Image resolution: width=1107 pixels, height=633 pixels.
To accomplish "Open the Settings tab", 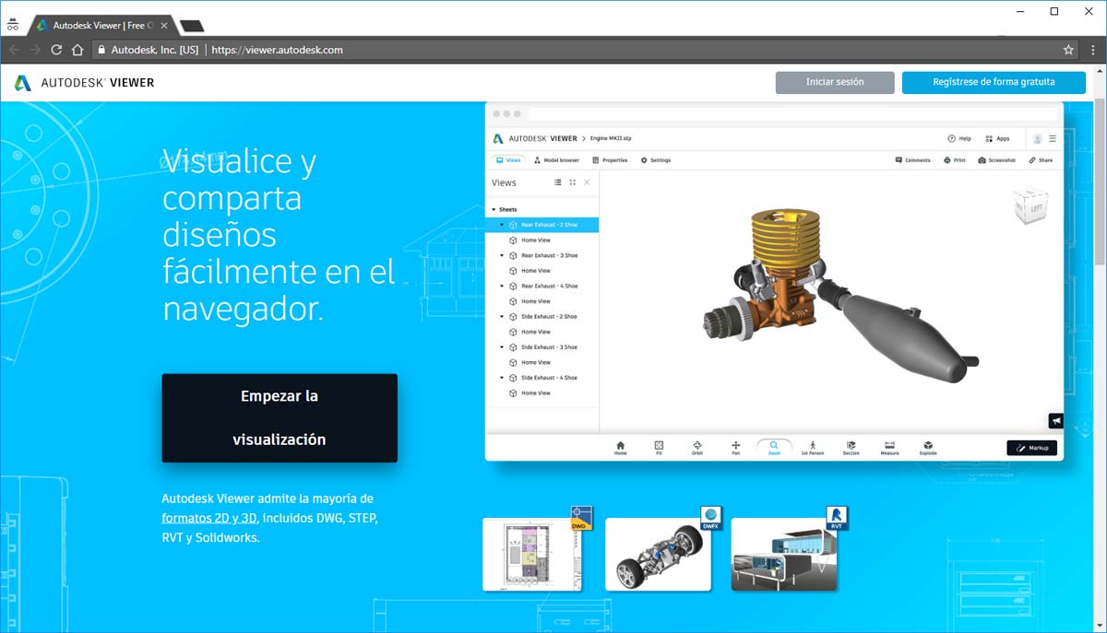I will click(656, 160).
